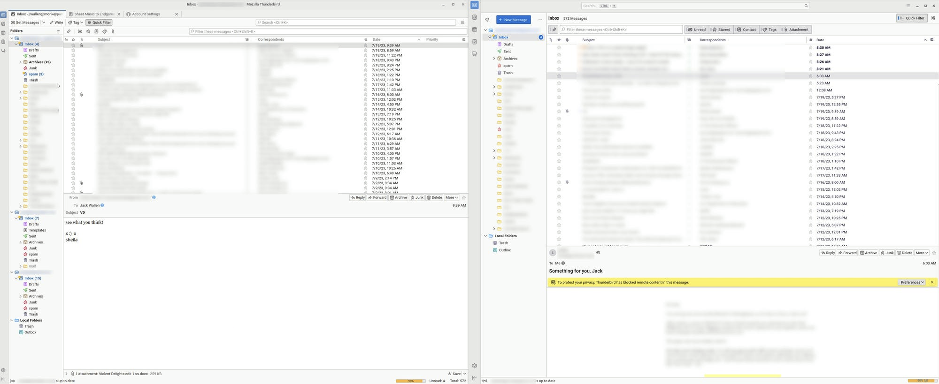The height and width of the screenshot is (384, 939).
Task: Toggle Starred quick filter in right window
Action: (721, 30)
